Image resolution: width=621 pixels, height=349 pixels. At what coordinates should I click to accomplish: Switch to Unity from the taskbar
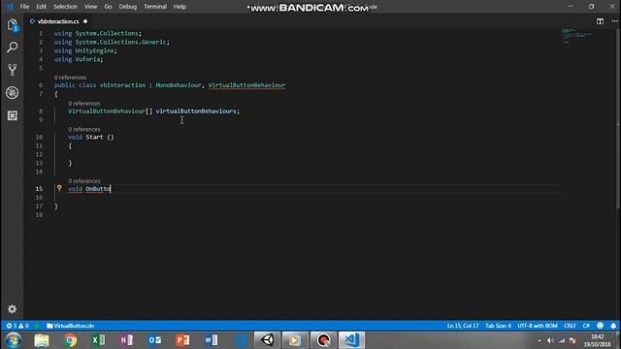(268, 340)
